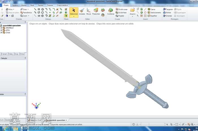Use Dividir face tool
This screenshot has height=131, width=198.
pyautogui.click(x=121, y=13)
